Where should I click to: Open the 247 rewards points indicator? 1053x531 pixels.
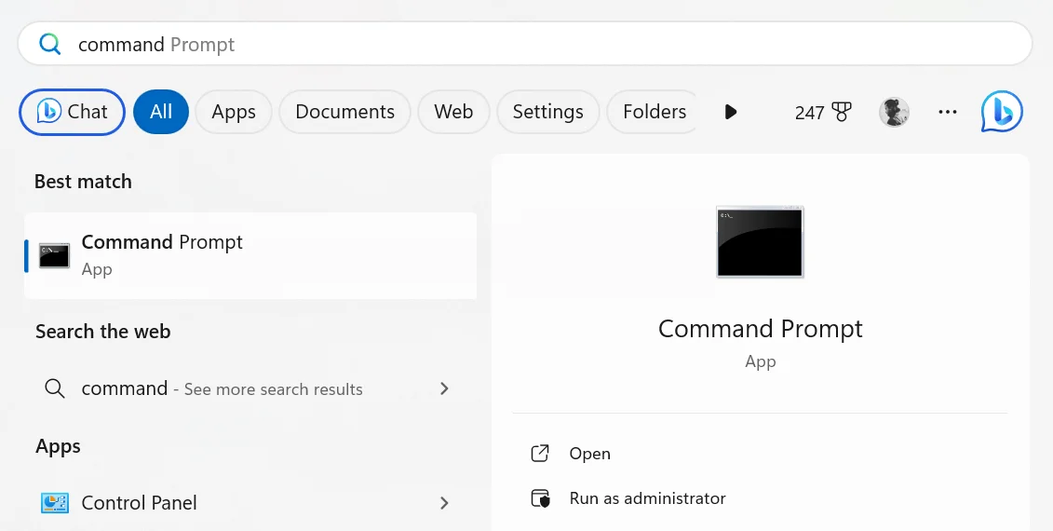[x=823, y=112]
